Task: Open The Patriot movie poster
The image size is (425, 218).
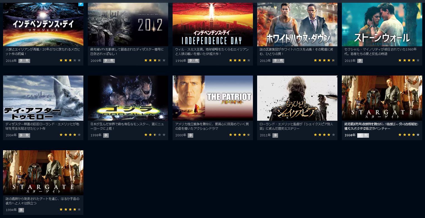Action: [x=213, y=98]
